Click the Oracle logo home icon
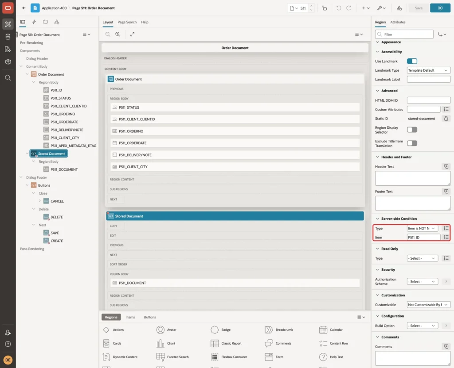454x368 pixels. click(x=8, y=8)
